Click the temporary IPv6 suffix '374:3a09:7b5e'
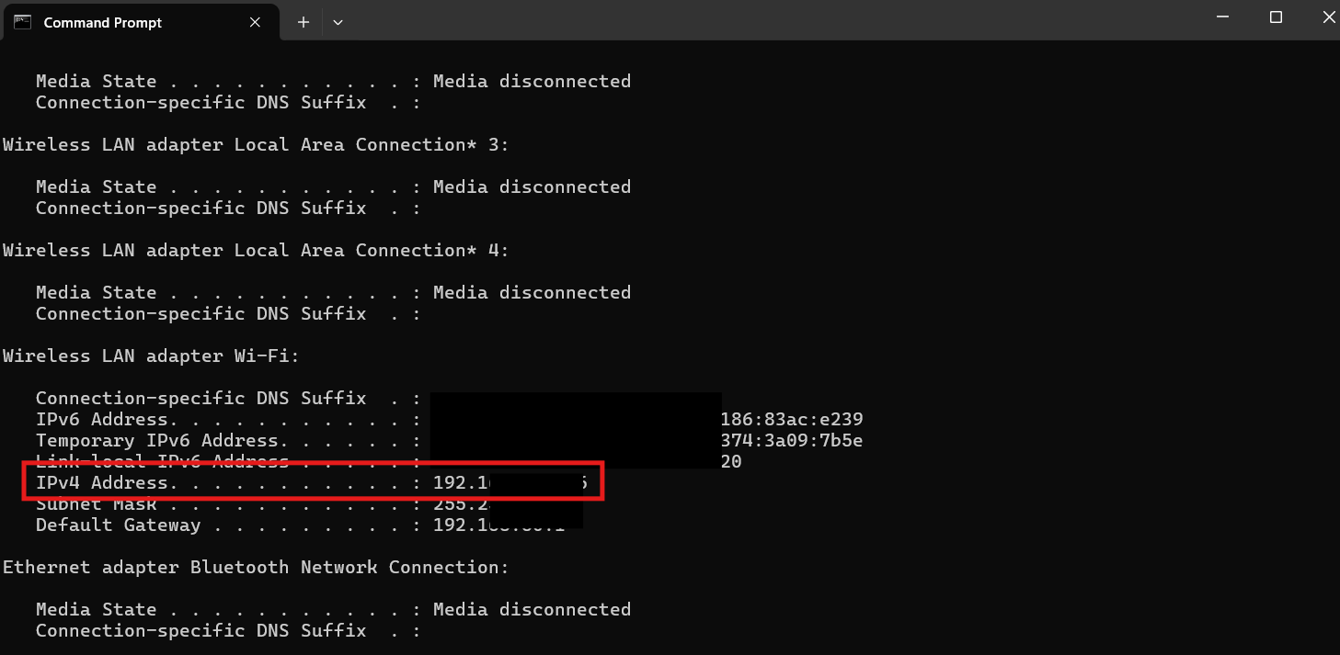Viewport: 1340px width, 655px height. (792, 441)
